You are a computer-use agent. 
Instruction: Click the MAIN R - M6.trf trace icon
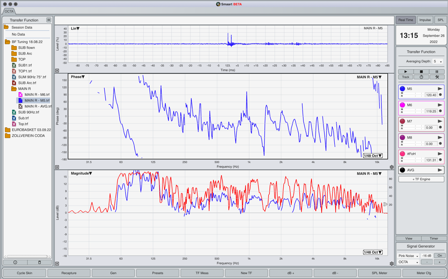(x=20, y=95)
